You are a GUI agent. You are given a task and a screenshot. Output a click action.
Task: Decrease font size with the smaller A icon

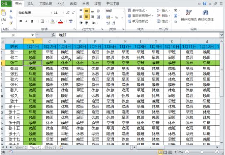click(73, 13)
